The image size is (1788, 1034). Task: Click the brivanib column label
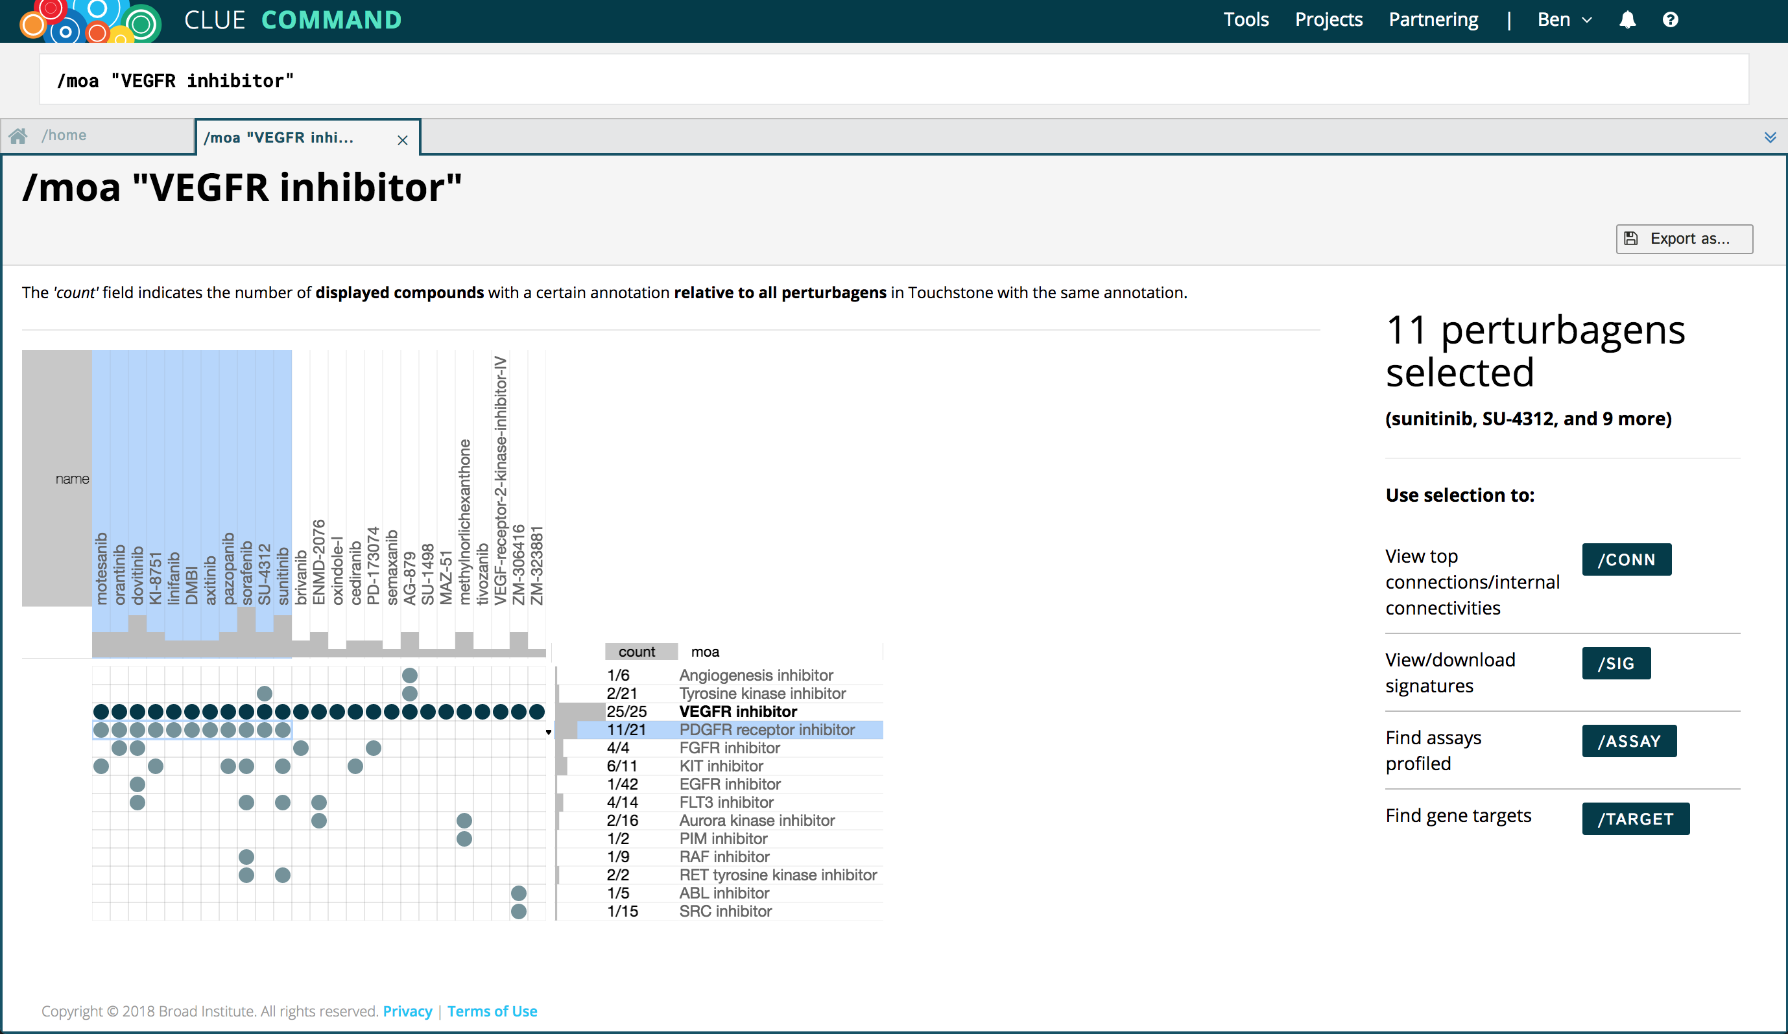coord(301,578)
